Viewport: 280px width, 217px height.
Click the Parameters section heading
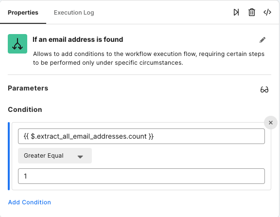[x=28, y=88]
